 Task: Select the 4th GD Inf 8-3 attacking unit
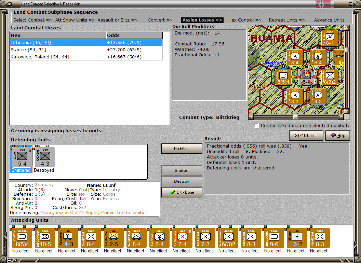click(x=320, y=238)
